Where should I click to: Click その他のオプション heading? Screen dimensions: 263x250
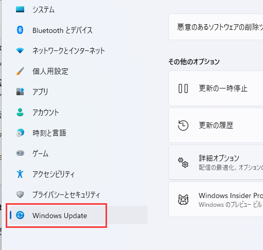click(194, 62)
